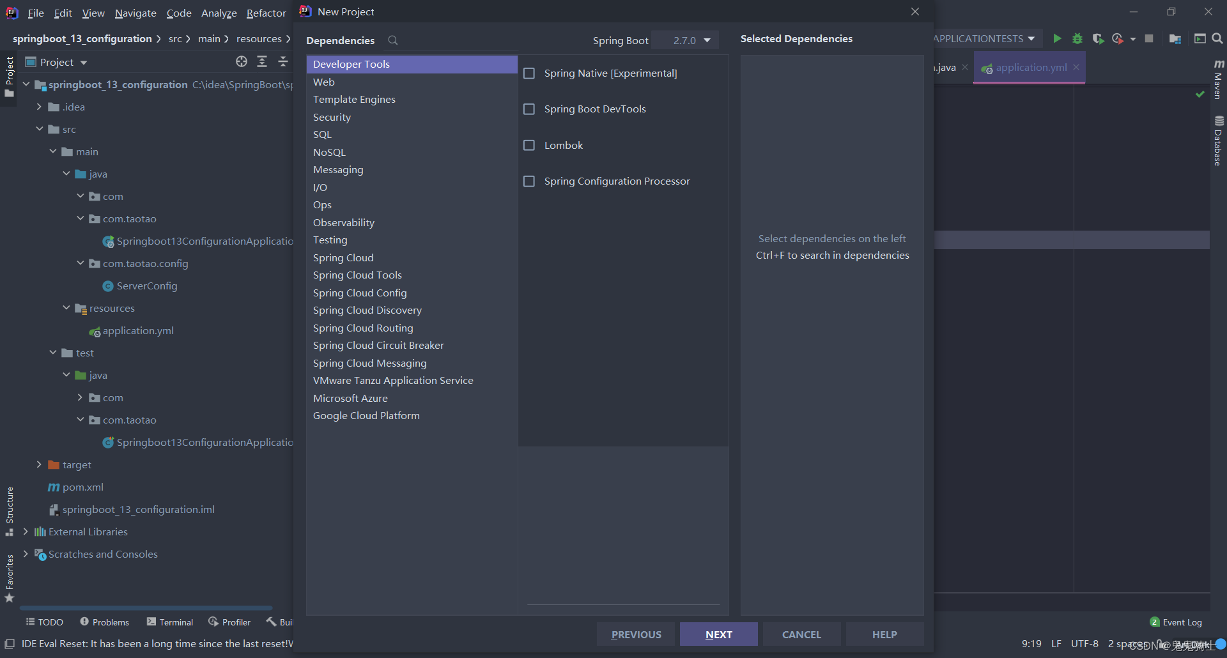
Task: Select the Web dependency category
Action: pos(412,82)
